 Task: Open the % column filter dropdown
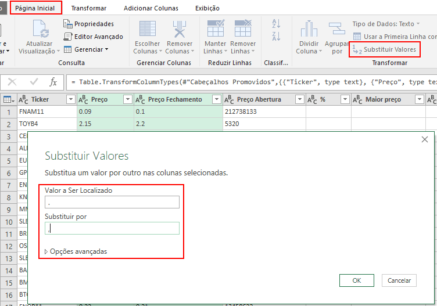(x=345, y=99)
